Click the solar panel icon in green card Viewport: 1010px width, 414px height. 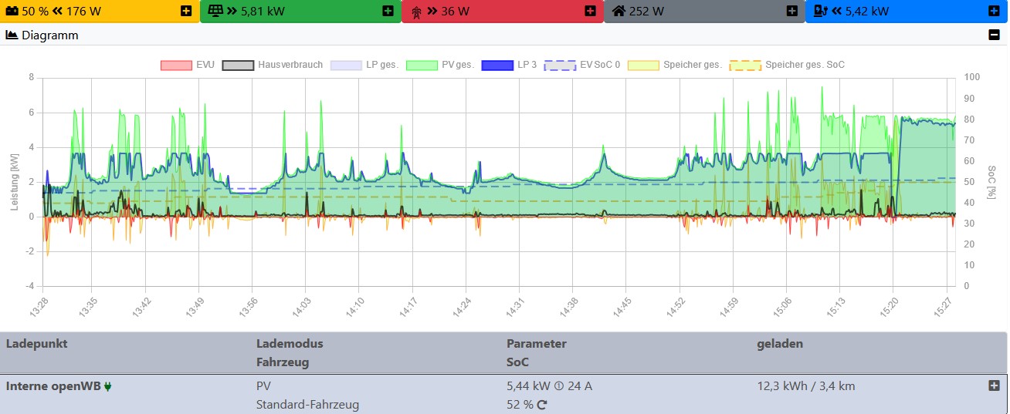(x=214, y=12)
